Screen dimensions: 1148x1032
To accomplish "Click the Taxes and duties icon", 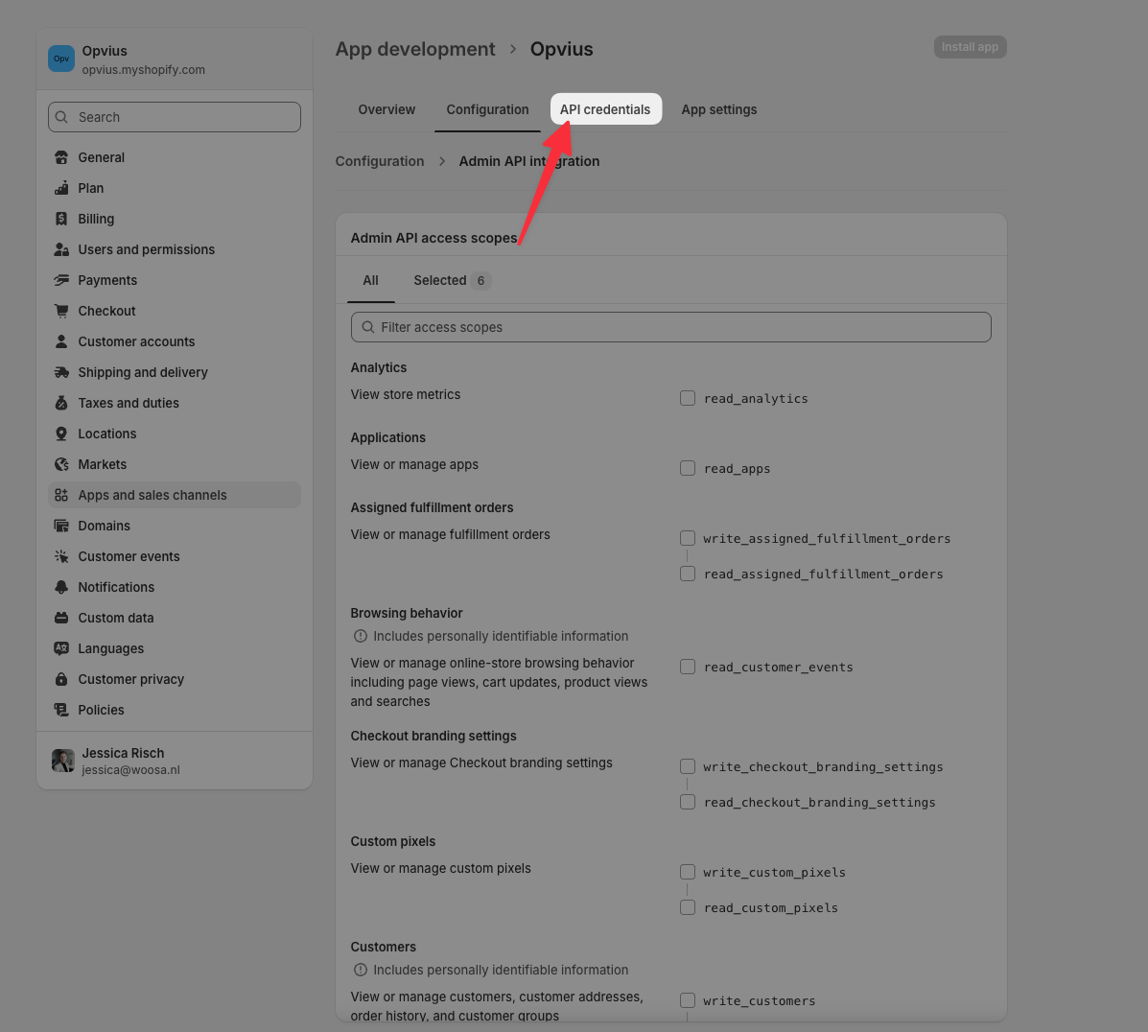I will 61,404.
